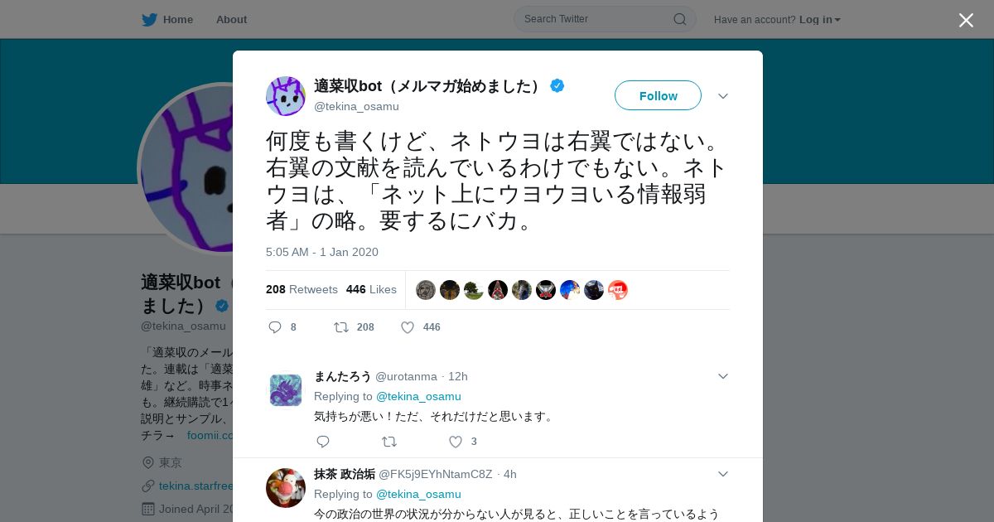The image size is (994, 522).
Task: Click the search magnifier icon
Action: [x=679, y=19]
